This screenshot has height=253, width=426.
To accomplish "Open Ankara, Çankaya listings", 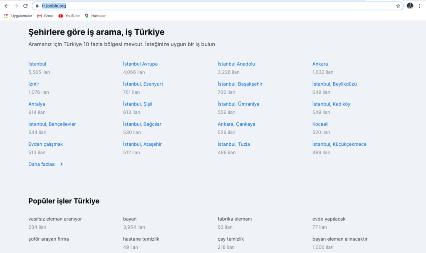I will [x=236, y=124].
